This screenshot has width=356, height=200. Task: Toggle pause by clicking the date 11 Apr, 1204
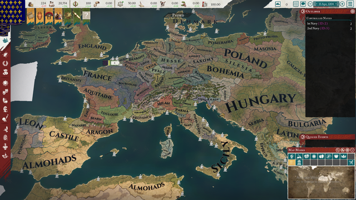[x=326, y=4]
